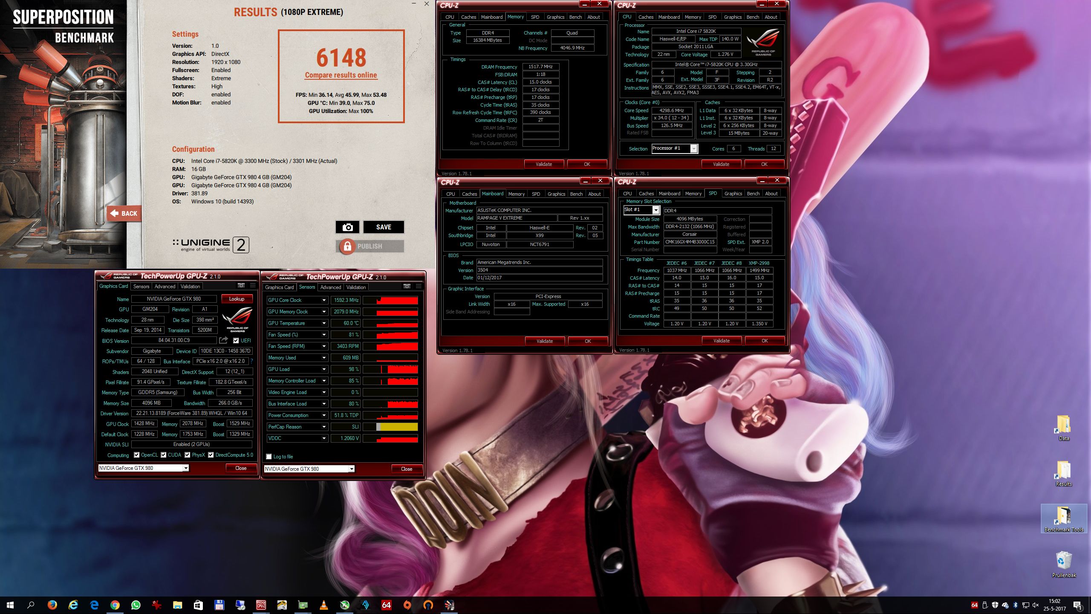1091x614 pixels.
Task: Open Sensors tab in GPU-Z Graphics Card window
Action: tap(141, 287)
